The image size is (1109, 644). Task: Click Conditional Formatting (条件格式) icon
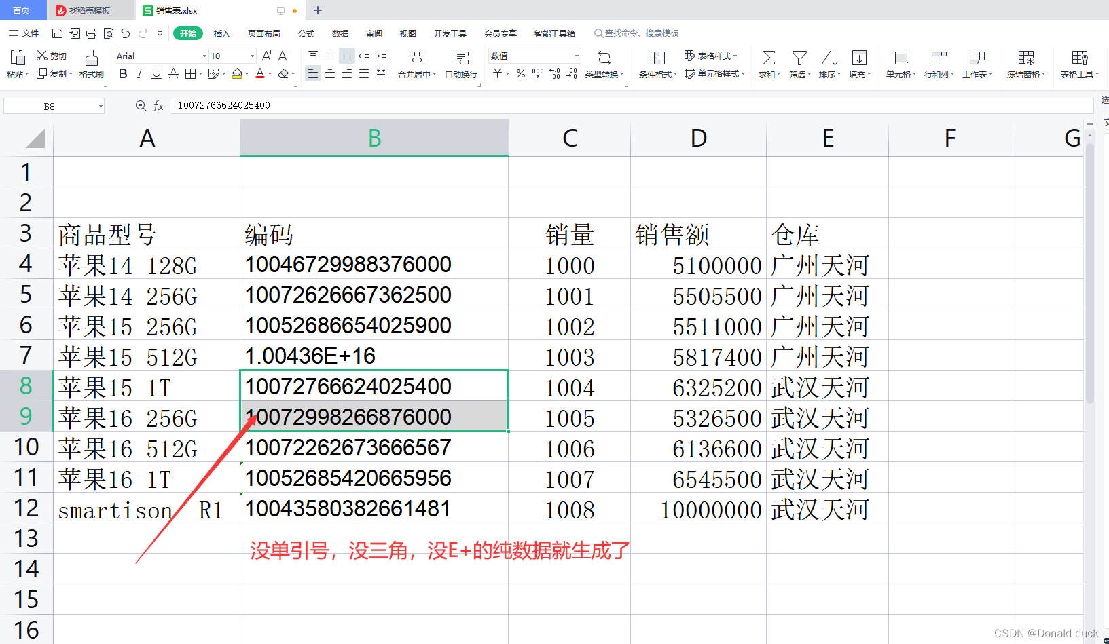coord(657,58)
